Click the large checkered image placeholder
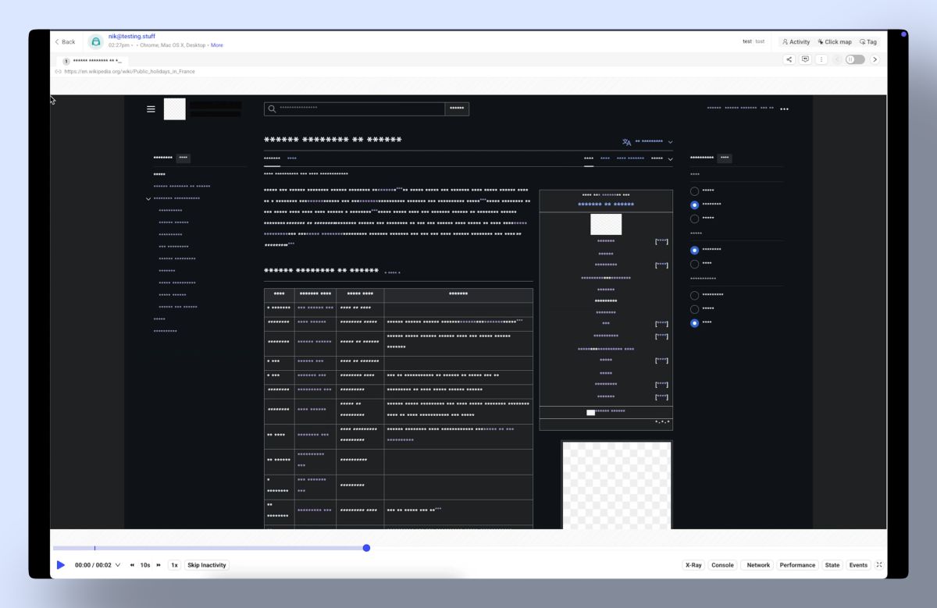This screenshot has height=608, width=937. [x=617, y=485]
